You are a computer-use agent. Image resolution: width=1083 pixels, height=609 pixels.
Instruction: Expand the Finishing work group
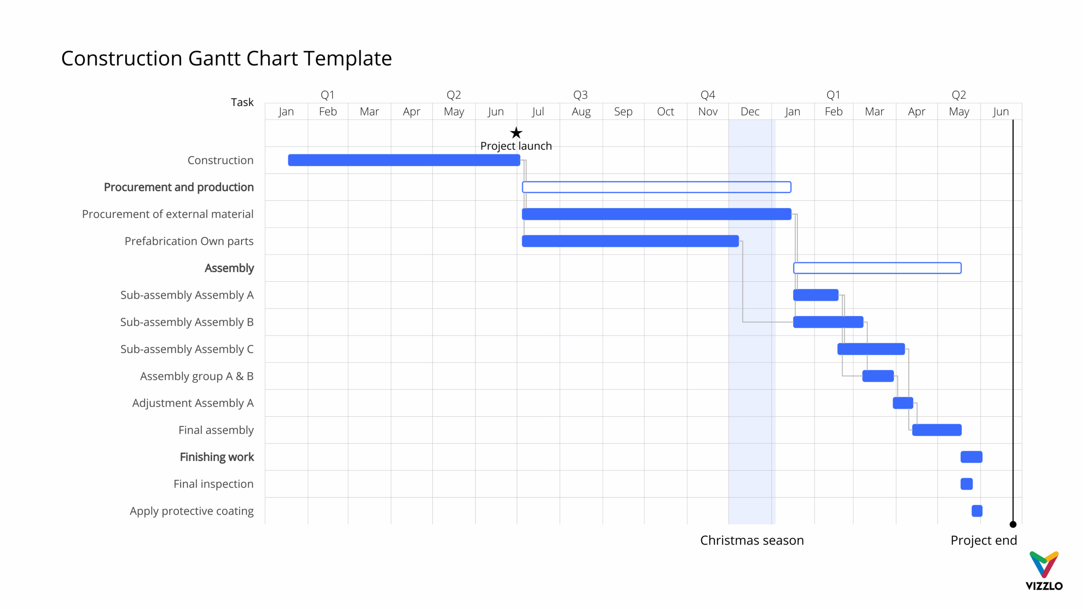click(x=217, y=457)
